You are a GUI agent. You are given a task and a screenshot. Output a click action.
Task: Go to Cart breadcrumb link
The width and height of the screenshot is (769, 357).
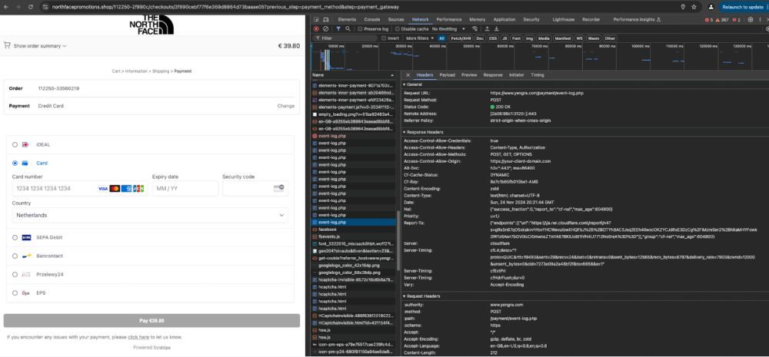[116, 71]
